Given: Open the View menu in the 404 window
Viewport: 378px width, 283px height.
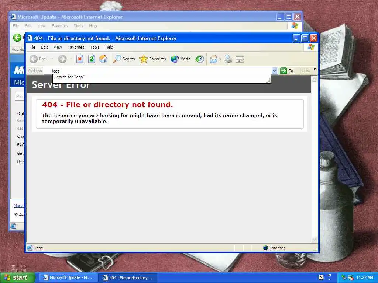Looking at the screenshot, I should (58, 47).
